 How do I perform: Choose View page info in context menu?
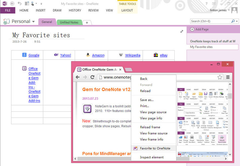point(153,118)
